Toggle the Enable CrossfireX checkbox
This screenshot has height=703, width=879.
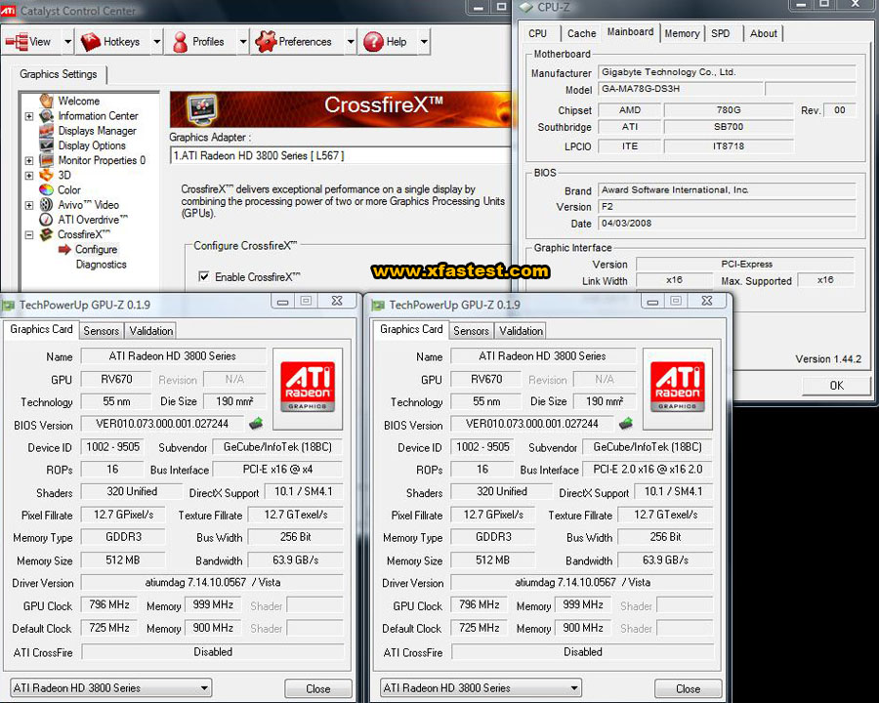tap(204, 276)
